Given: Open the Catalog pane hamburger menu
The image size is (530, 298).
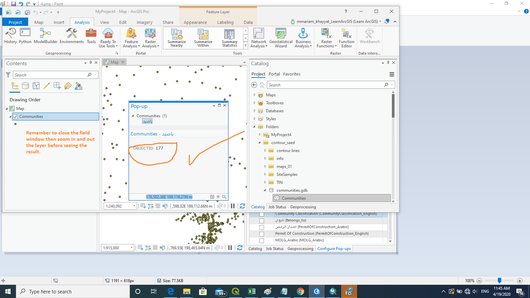Looking at the screenshot, I should point(392,74).
